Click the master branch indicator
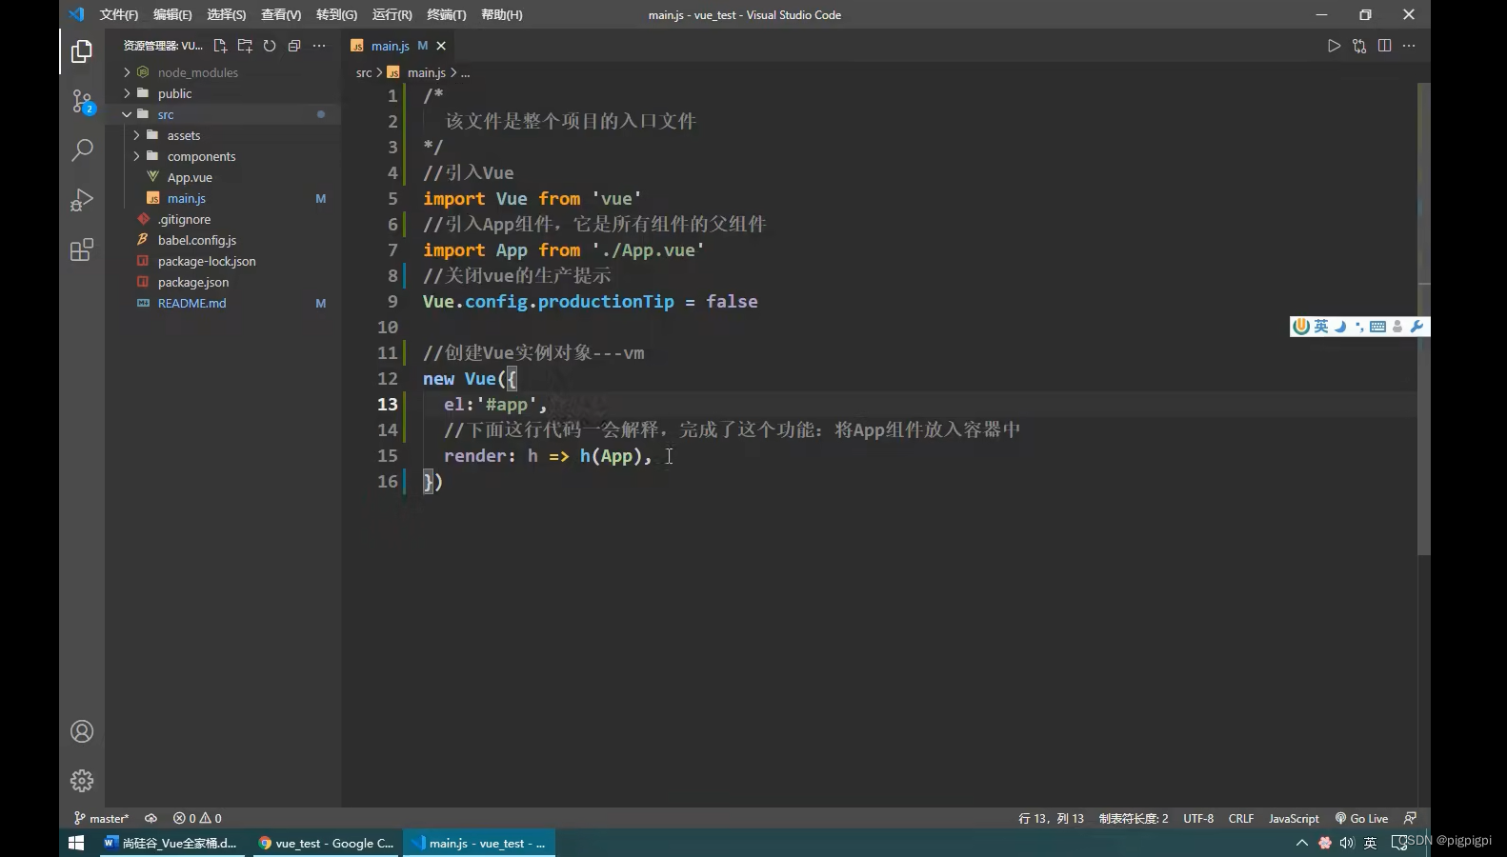 click(101, 819)
